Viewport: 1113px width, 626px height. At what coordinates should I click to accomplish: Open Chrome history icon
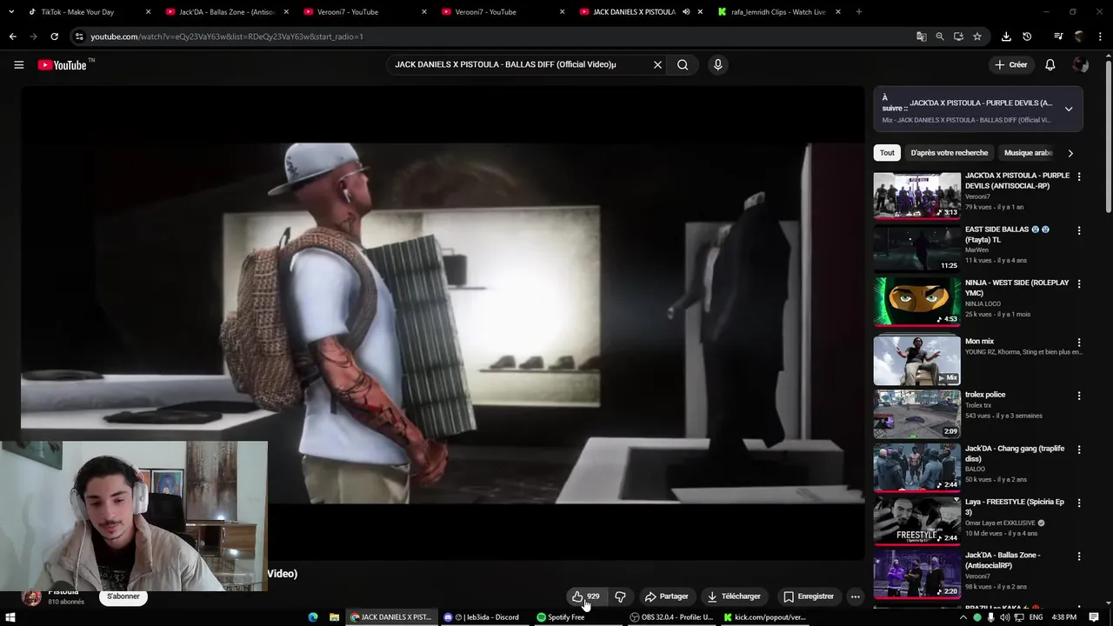tap(1027, 37)
